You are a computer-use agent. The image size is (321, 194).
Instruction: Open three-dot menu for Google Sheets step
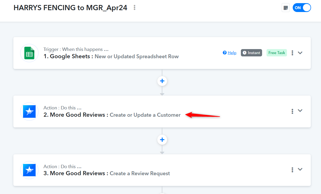click(292, 53)
